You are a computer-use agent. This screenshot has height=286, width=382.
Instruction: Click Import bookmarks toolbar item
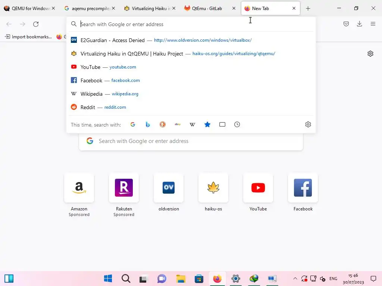pos(28,37)
